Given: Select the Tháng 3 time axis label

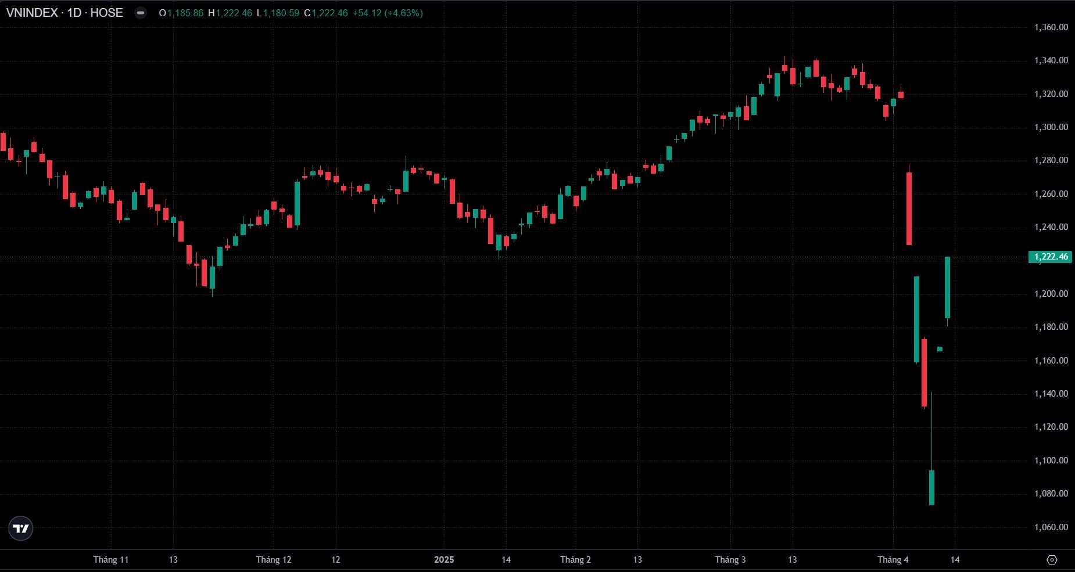Looking at the screenshot, I should point(730,560).
